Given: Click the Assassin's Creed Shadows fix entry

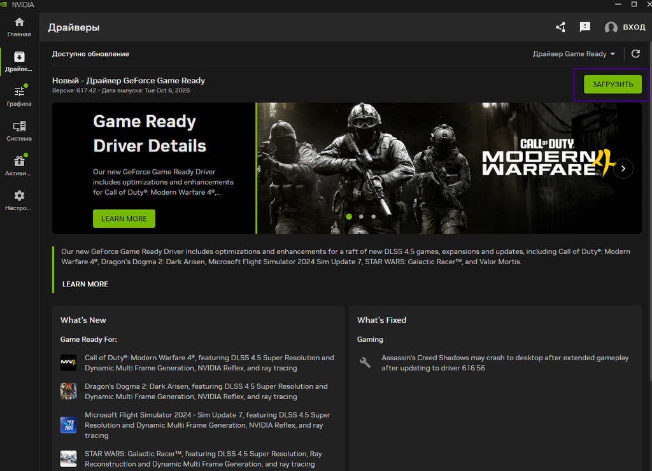Looking at the screenshot, I should (505, 363).
